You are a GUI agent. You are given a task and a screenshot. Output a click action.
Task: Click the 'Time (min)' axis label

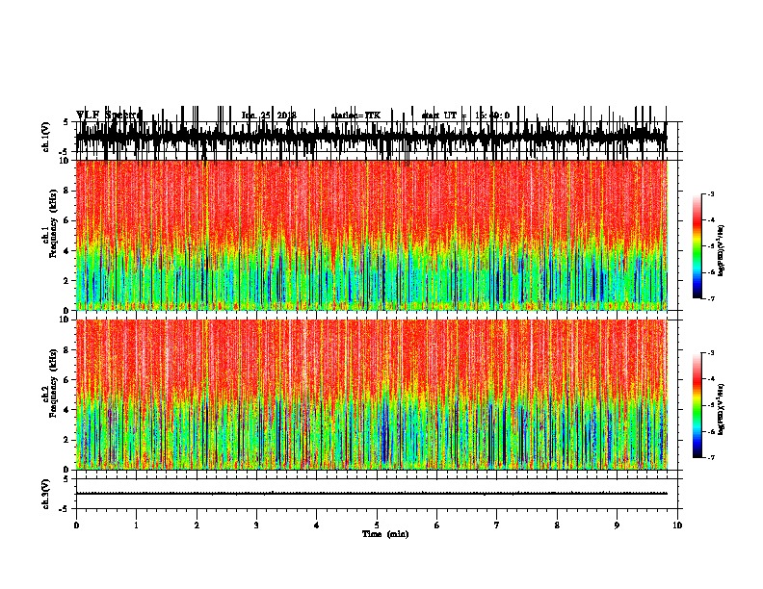[385, 534]
